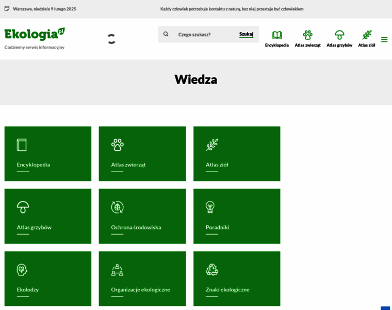The image size is (392, 310).
Task: Click the head-with-leaf icon on the Ekolodzy tile
Action: click(22, 270)
